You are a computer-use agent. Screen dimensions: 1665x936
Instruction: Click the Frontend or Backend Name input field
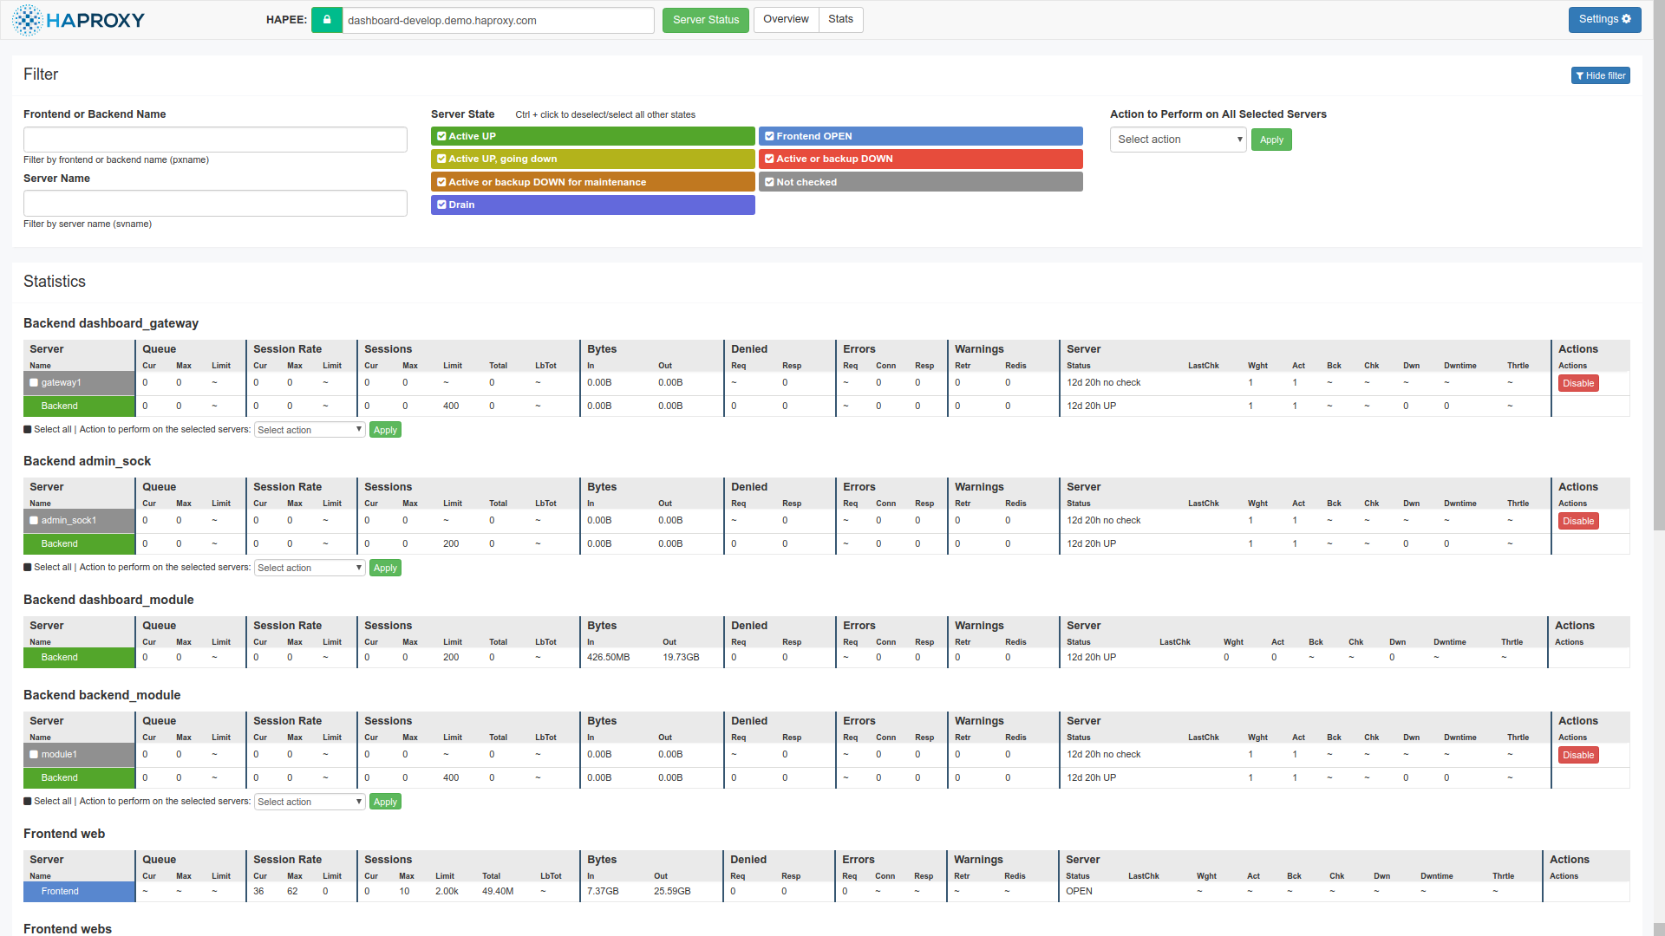pyautogui.click(x=215, y=140)
